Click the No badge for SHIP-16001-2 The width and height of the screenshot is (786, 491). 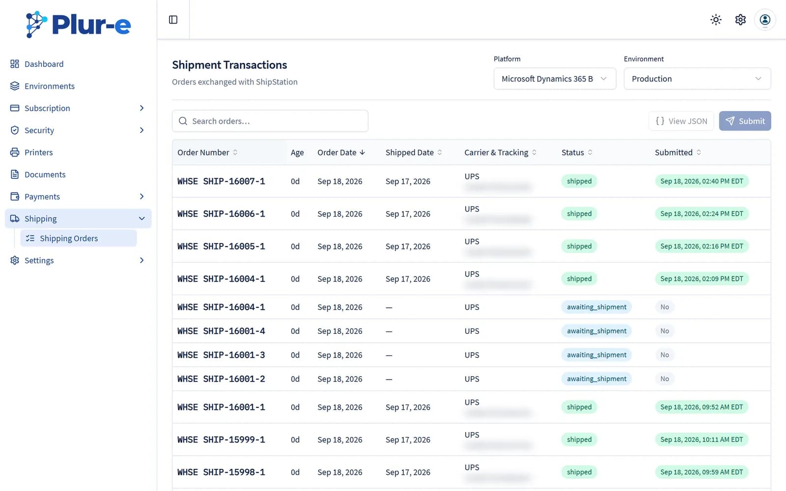665,379
